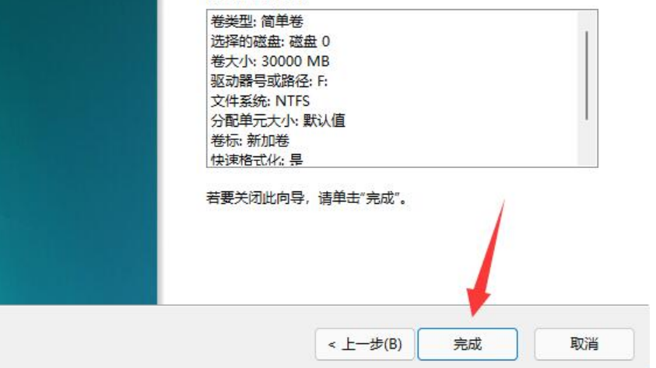Screen dimensions: 656x368
Task: Select the 卷标: 新加卷 line
Action: click(250, 141)
